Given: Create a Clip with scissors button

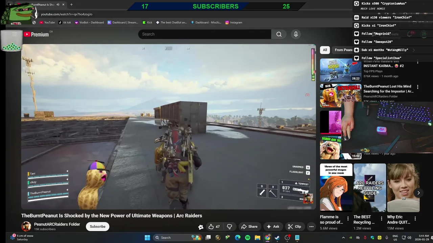Looking at the screenshot, I should pos(294,226).
